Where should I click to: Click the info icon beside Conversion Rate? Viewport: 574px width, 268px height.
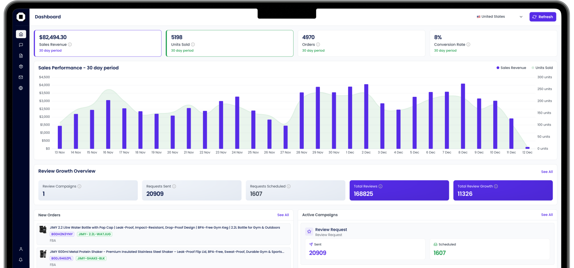[468, 44]
